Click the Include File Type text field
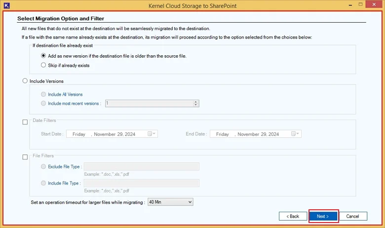This screenshot has width=385, height=228. (142, 183)
